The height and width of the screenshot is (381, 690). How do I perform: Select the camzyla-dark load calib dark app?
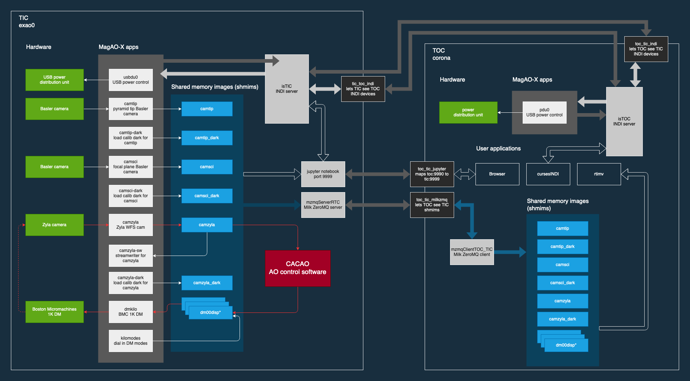point(131,283)
